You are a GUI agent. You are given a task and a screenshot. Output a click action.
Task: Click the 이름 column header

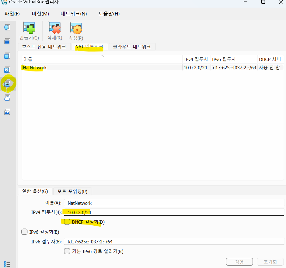point(102,59)
